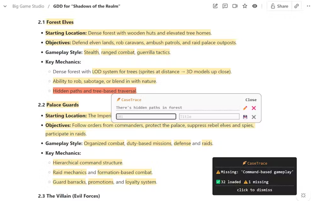
Task: Focus the Title input field
Action: click(x=209, y=117)
